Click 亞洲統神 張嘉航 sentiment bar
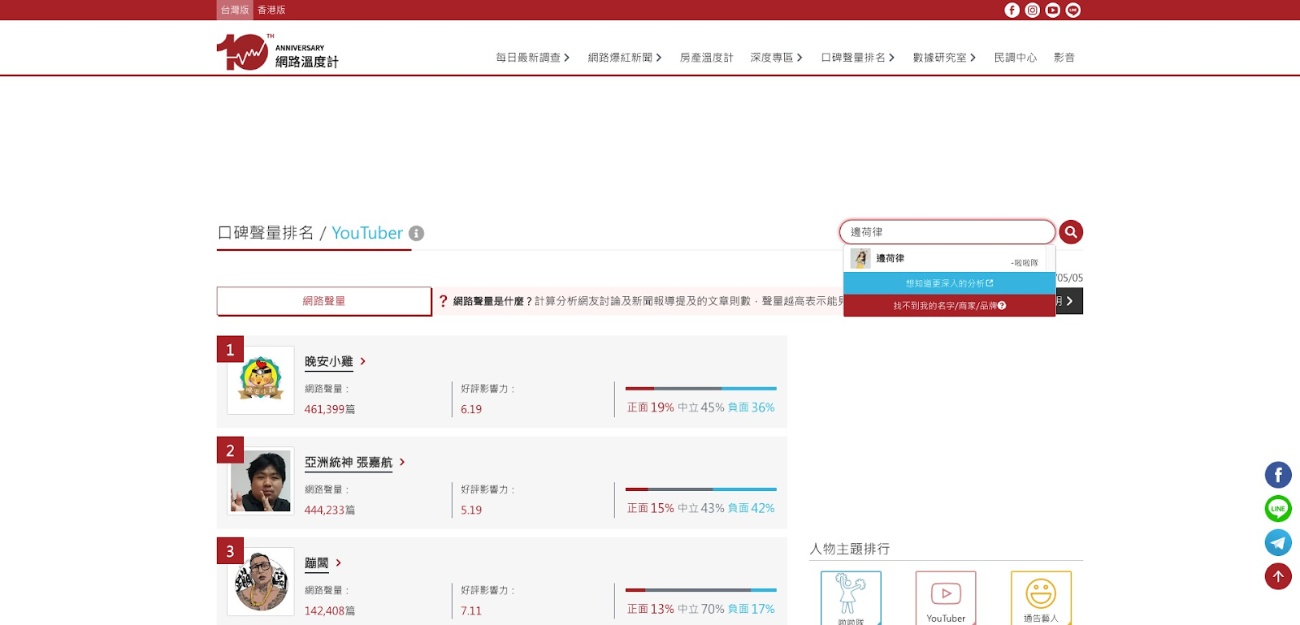The height and width of the screenshot is (625, 1300). click(x=701, y=489)
